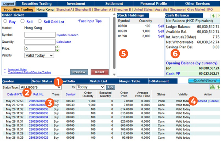Cancel the pending 00939 order

214,101
